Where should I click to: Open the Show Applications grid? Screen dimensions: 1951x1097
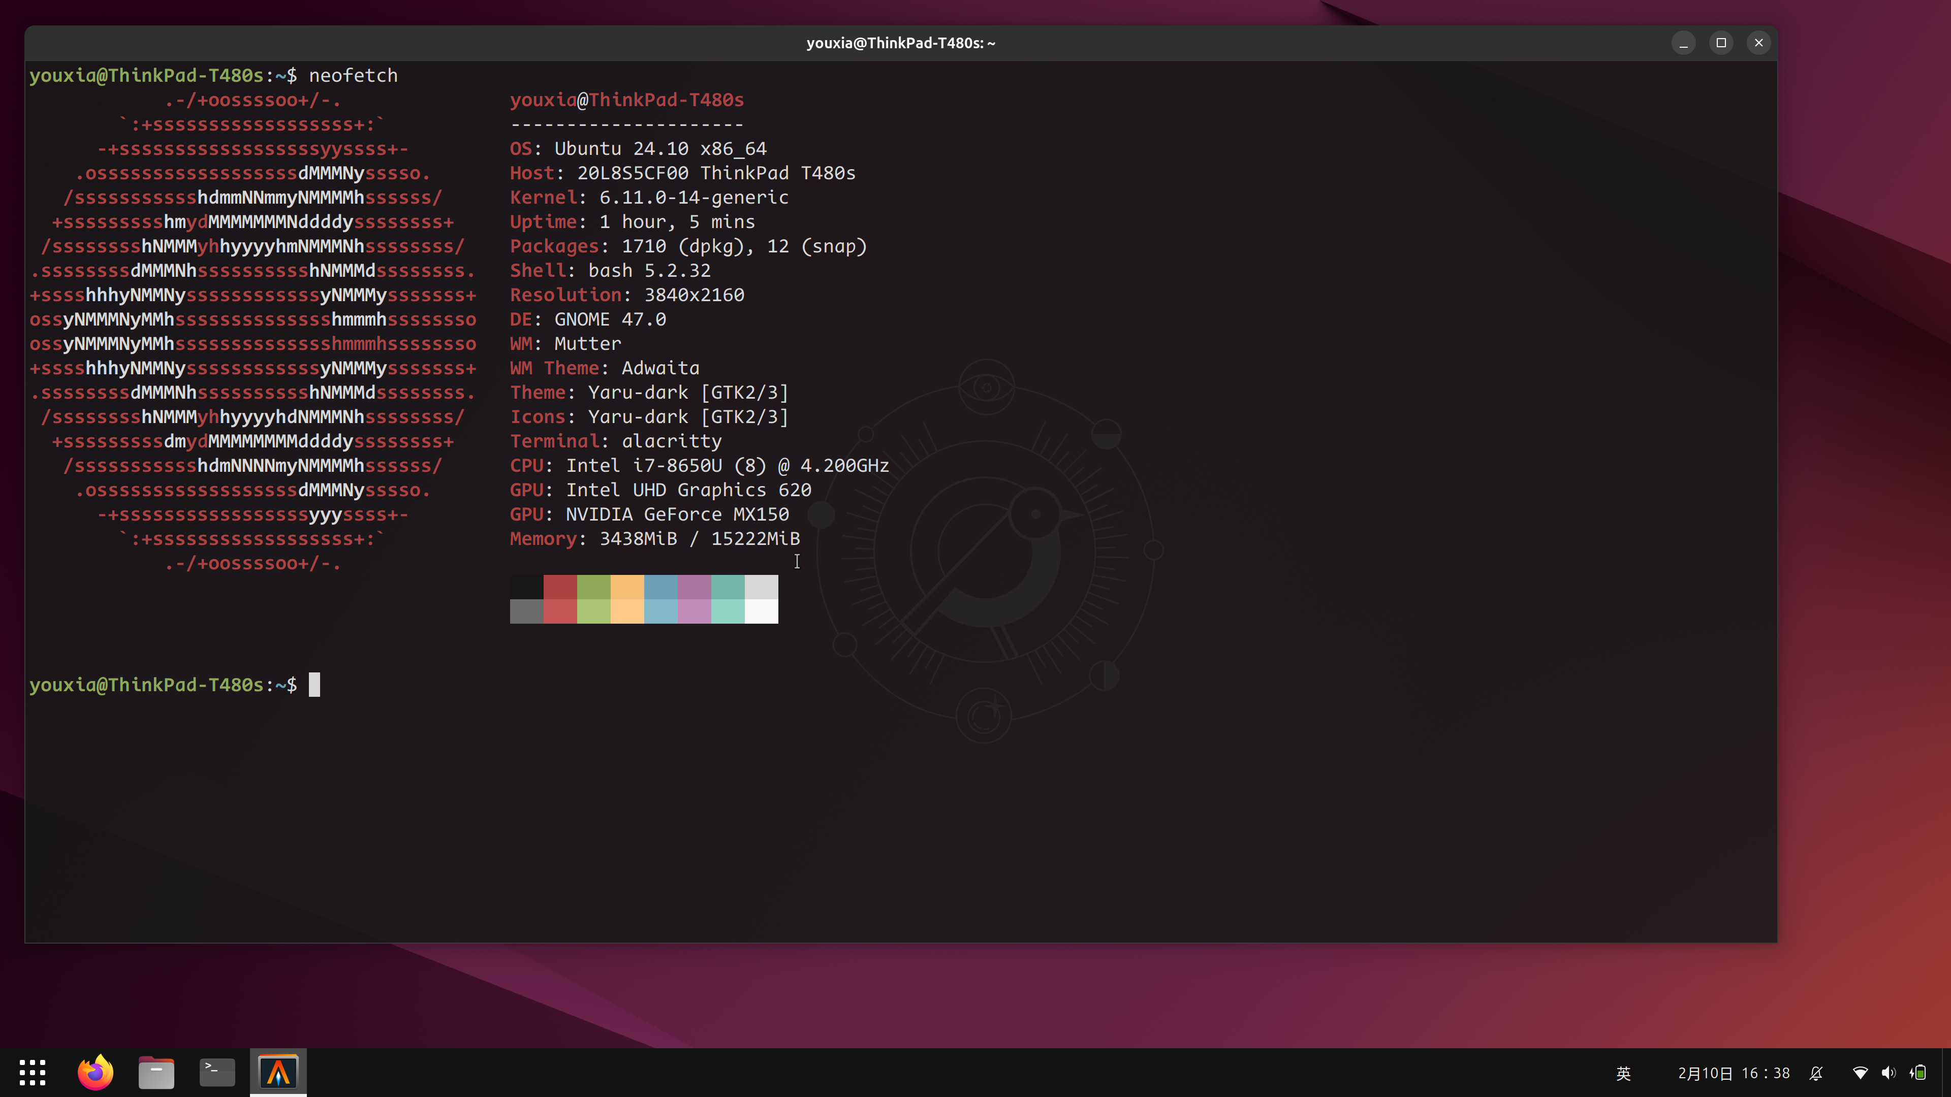32,1072
